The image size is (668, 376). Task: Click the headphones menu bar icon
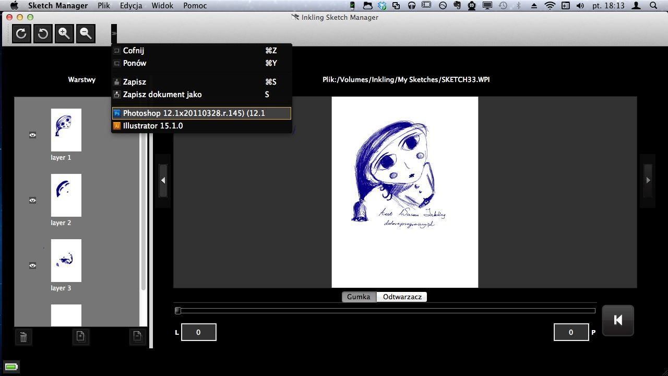[x=412, y=6]
